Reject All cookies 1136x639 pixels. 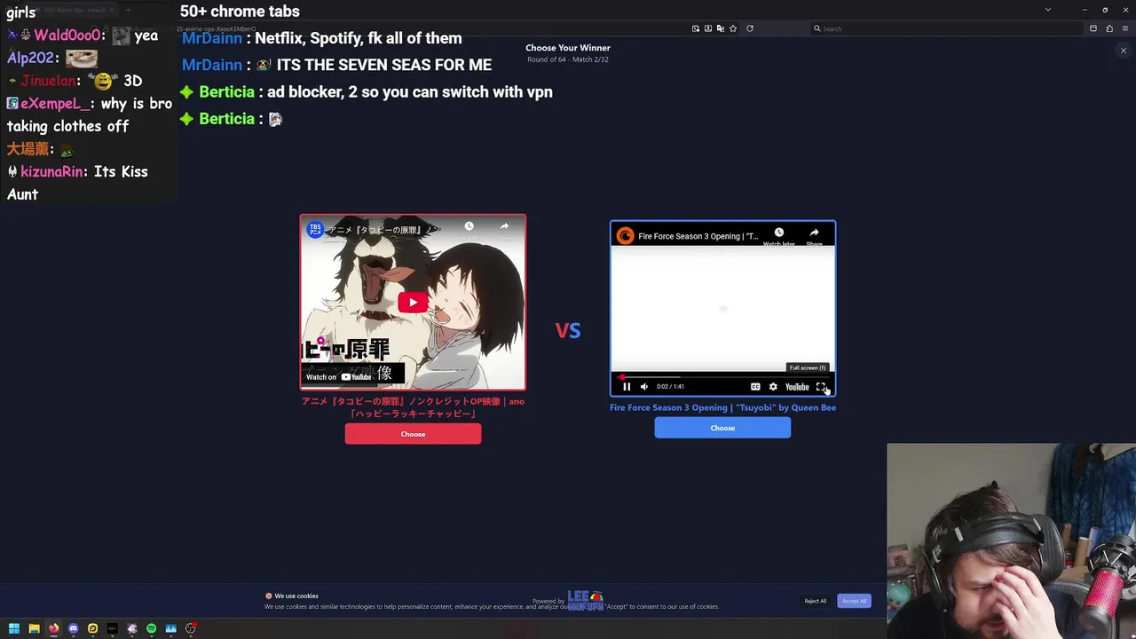click(816, 601)
